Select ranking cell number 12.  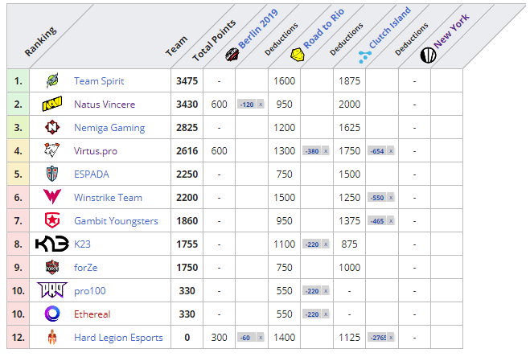click(18, 338)
